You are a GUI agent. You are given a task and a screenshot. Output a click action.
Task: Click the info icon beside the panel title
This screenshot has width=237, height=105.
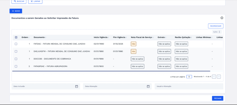pos(222,18)
